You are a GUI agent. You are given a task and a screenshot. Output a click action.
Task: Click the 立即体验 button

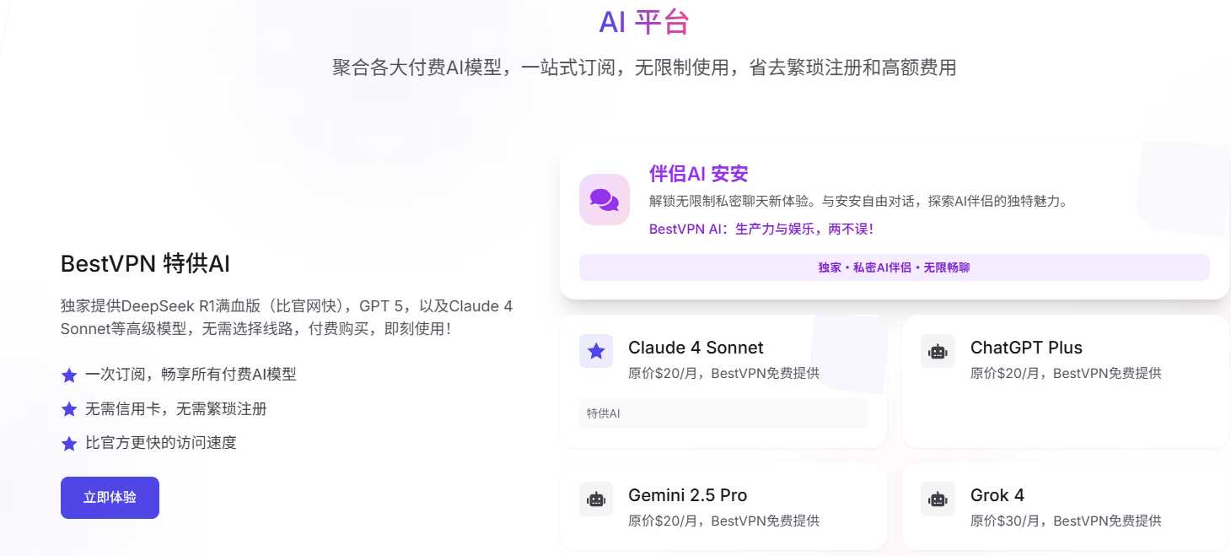110,498
